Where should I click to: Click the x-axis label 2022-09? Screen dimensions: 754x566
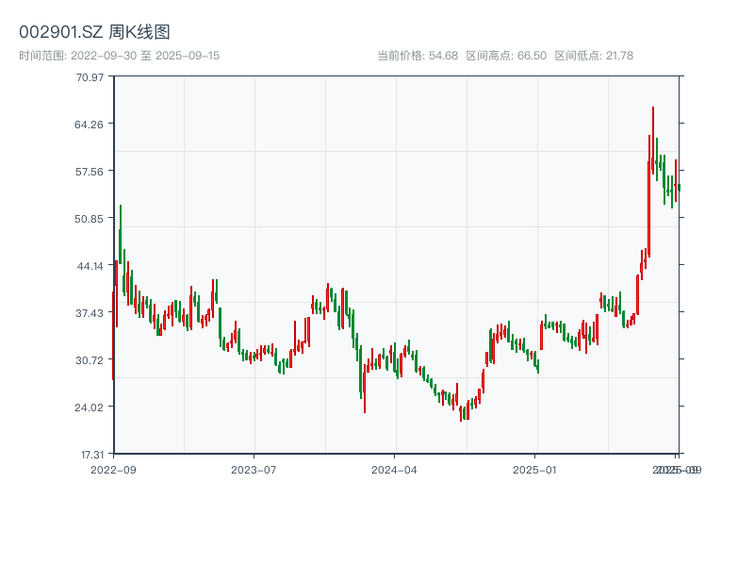pos(113,470)
